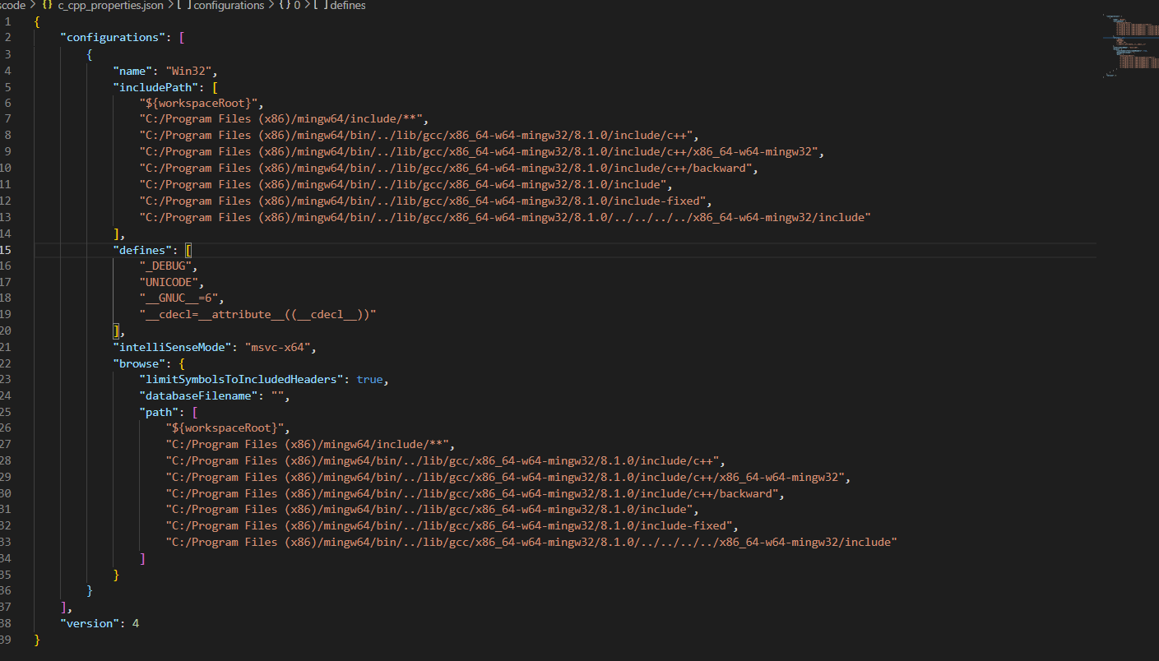The image size is (1159, 661).
Task: Select includePath entry containing ../../../../x86_64-w64-mingw32/include
Action: pyautogui.click(x=505, y=217)
